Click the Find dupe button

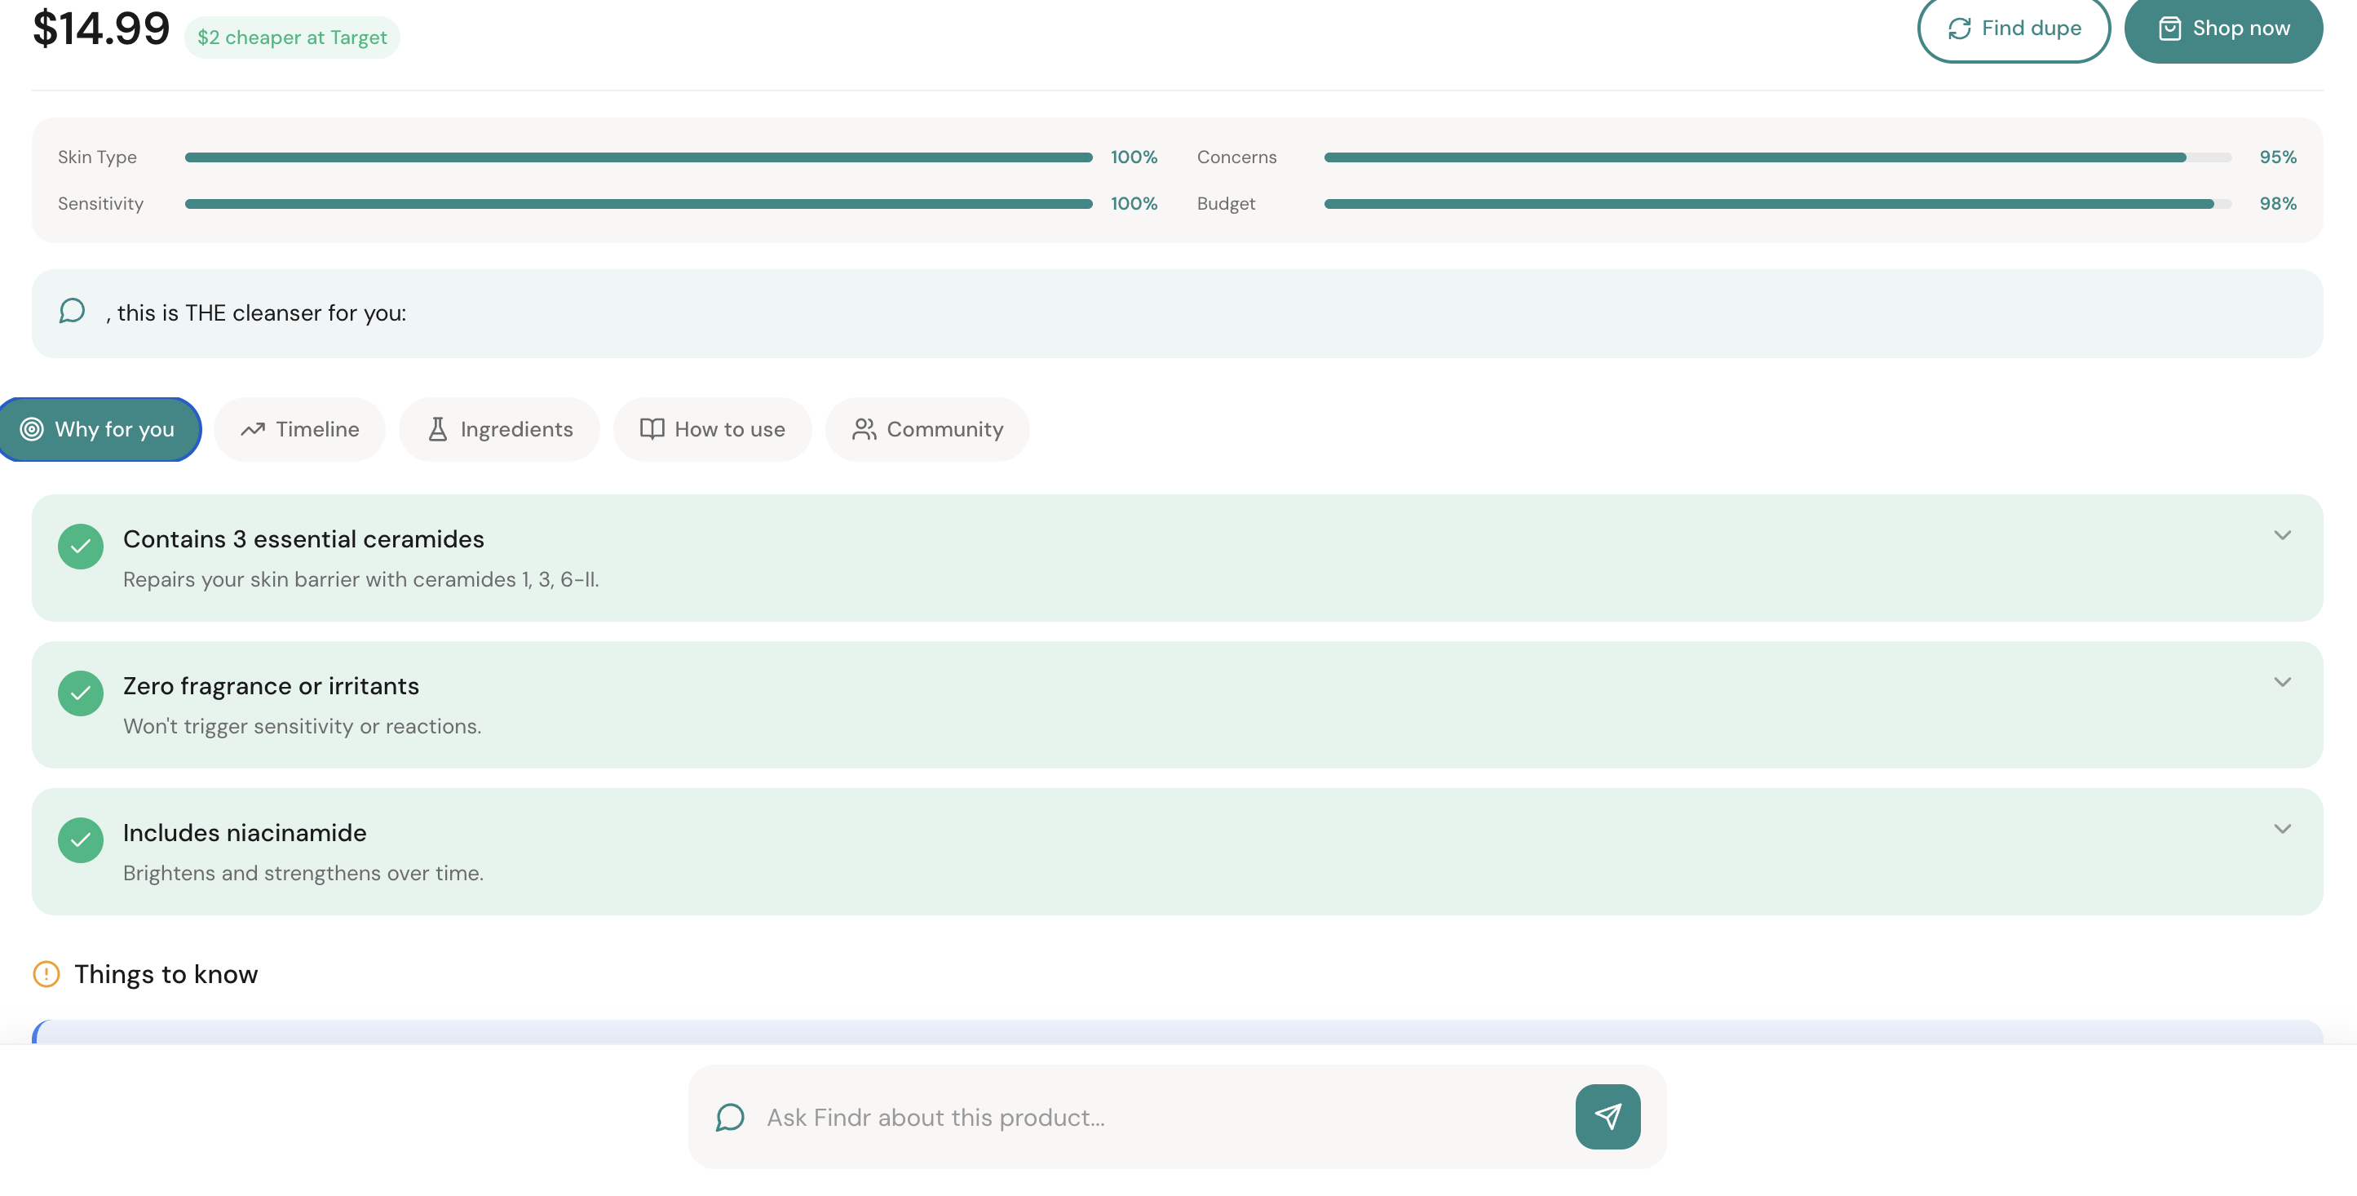click(x=2013, y=29)
